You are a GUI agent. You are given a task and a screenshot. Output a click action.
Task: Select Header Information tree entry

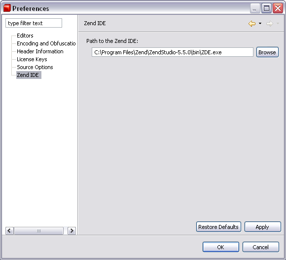(40, 51)
